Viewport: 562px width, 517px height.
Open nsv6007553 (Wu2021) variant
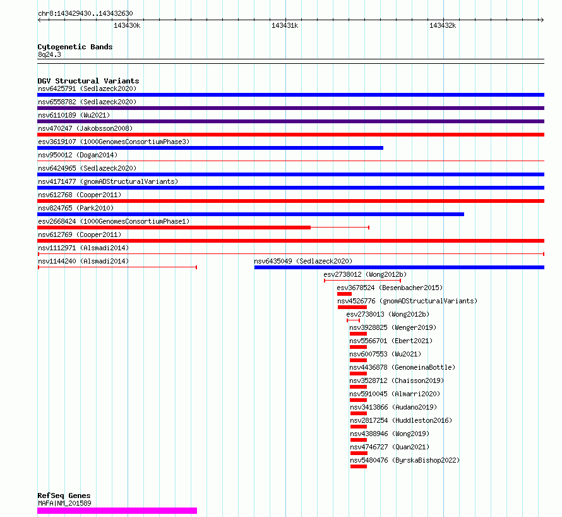[x=385, y=354]
